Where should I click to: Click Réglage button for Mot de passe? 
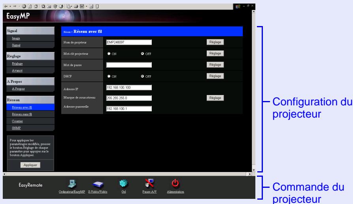coord(215,65)
